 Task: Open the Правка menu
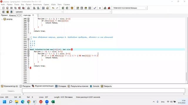(10, 4)
